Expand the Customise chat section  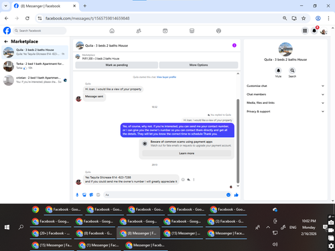(285, 86)
